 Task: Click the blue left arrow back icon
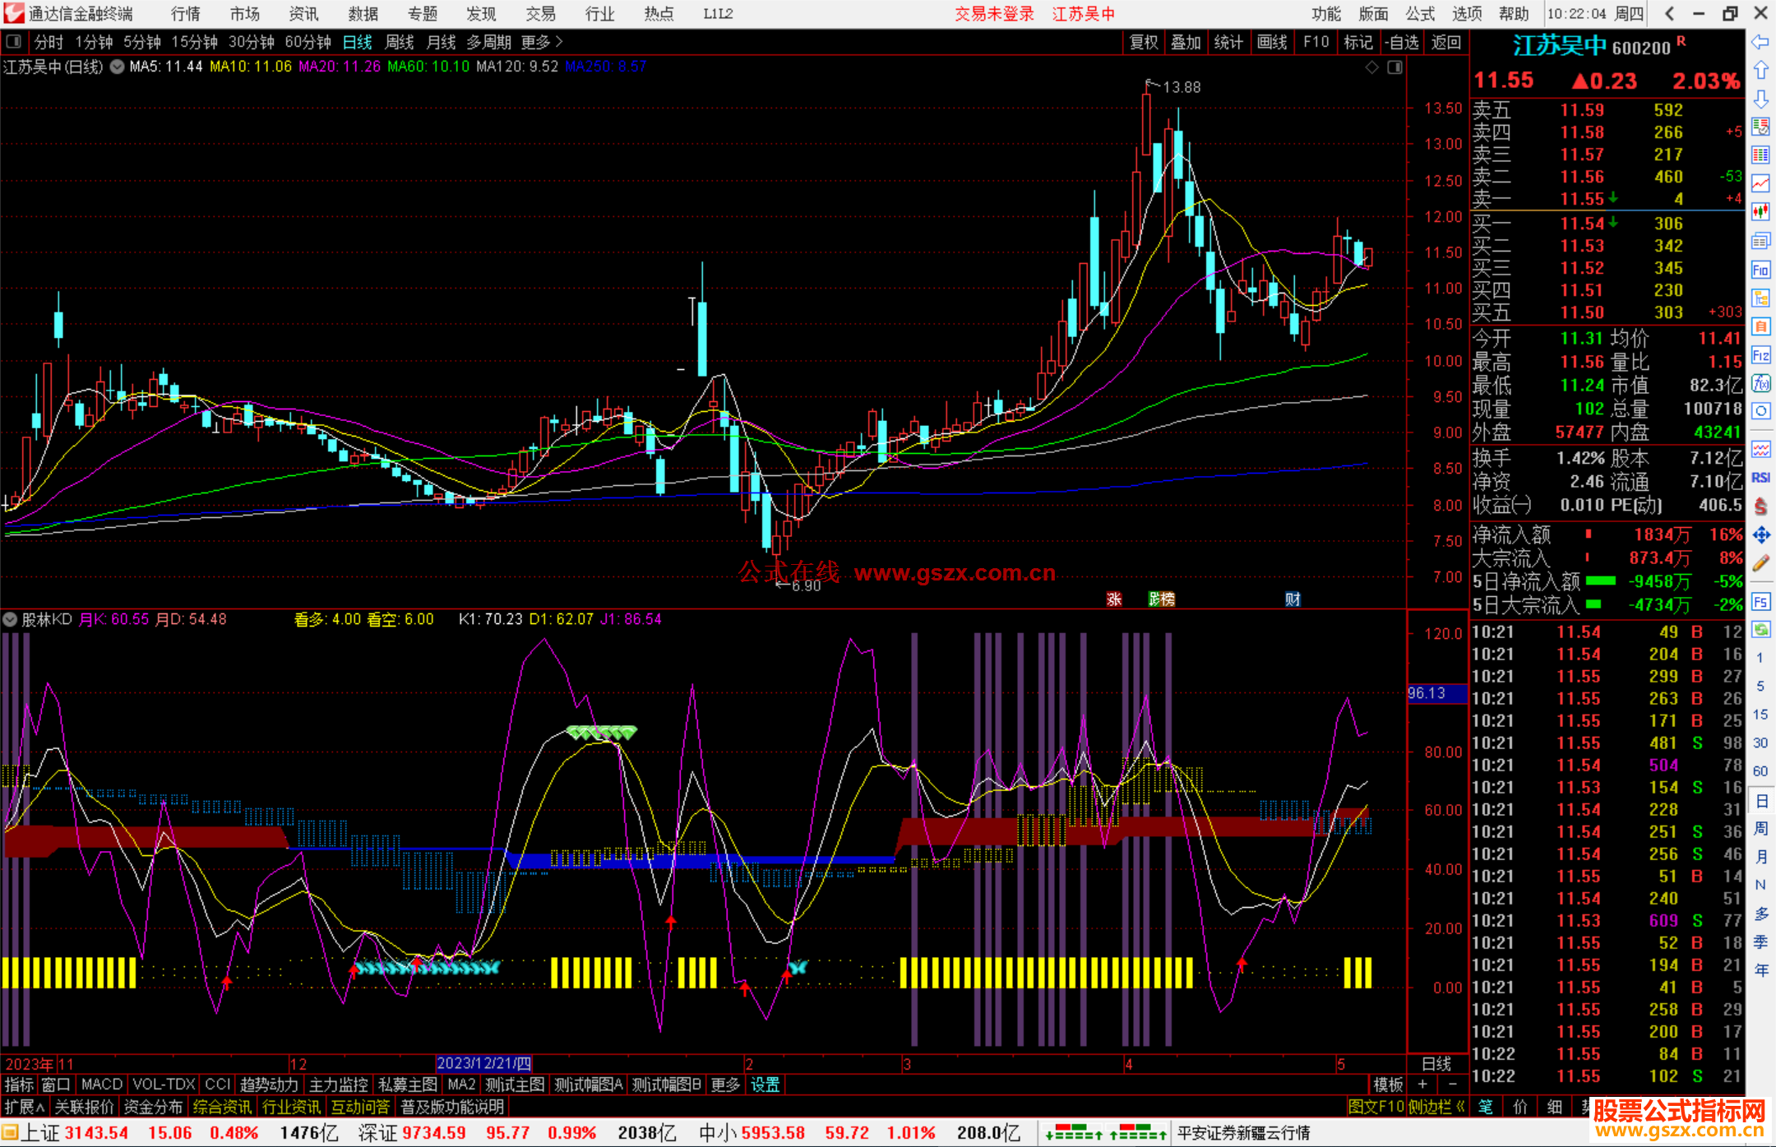point(1760,42)
